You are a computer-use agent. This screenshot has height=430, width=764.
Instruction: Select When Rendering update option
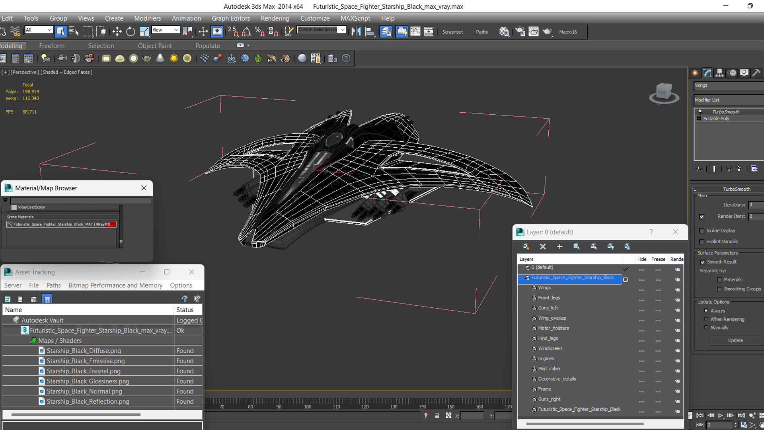click(706, 319)
